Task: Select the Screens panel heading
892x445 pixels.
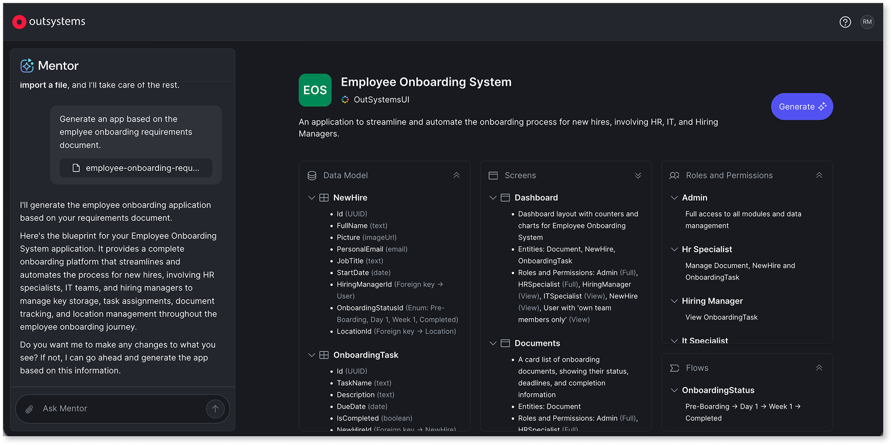Action: pyautogui.click(x=521, y=176)
